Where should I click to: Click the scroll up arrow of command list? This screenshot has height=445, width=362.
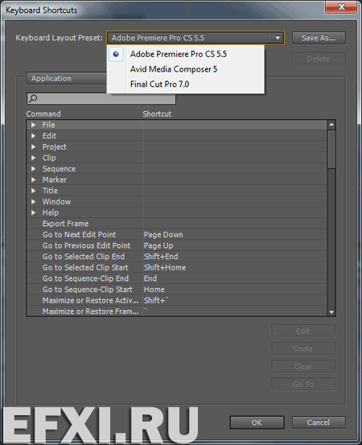click(x=331, y=125)
